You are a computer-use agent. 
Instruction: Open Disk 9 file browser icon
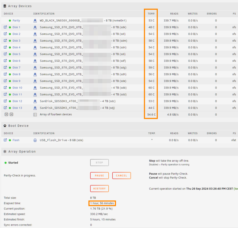point(5,81)
